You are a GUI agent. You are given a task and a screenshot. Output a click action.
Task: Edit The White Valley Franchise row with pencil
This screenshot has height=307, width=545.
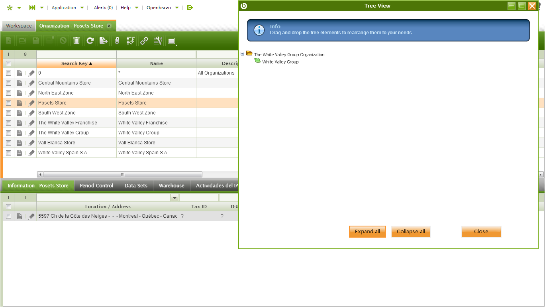pos(31,123)
